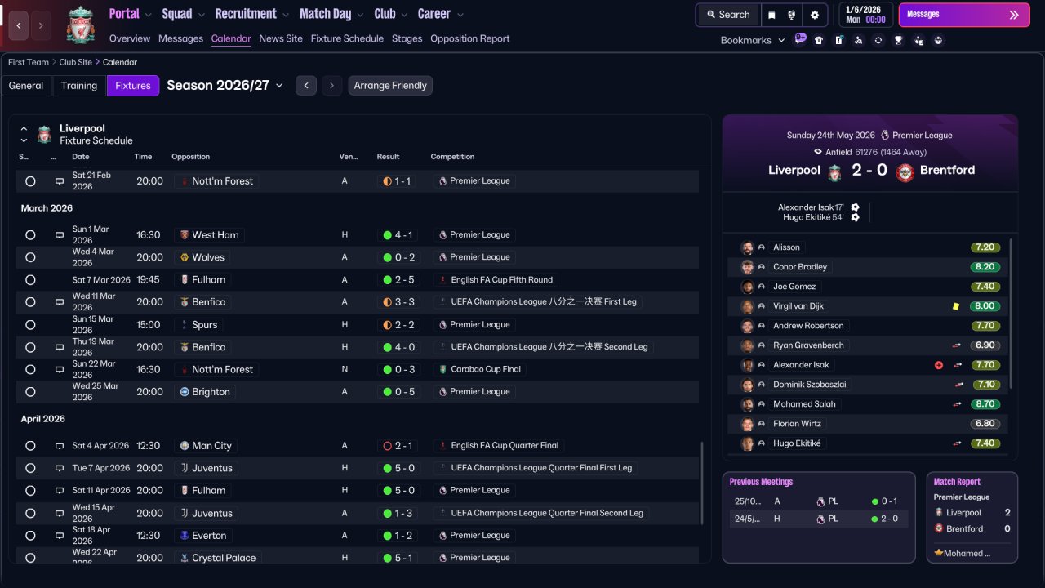This screenshot has height=588, width=1045.
Task: Switch to the Training calendar view
Action: coord(79,86)
